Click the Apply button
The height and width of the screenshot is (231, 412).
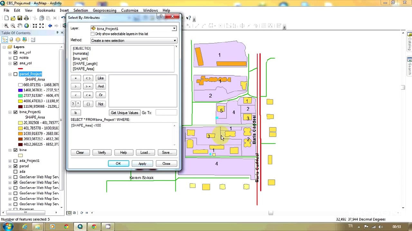click(x=142, y=164)
